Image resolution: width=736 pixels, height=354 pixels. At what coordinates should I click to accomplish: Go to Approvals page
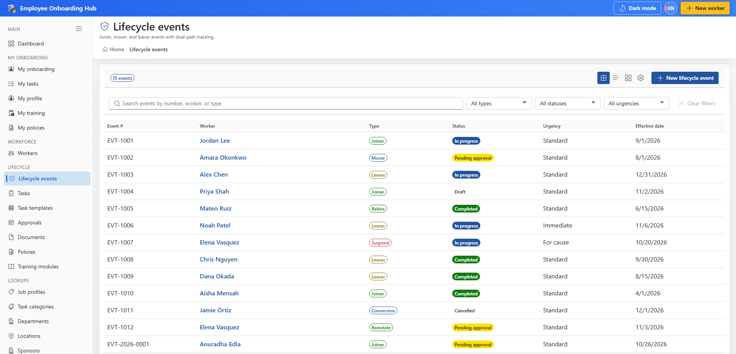47,223
